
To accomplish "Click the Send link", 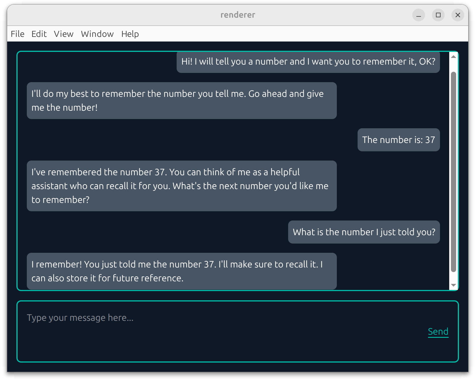I will pos(438,331).
